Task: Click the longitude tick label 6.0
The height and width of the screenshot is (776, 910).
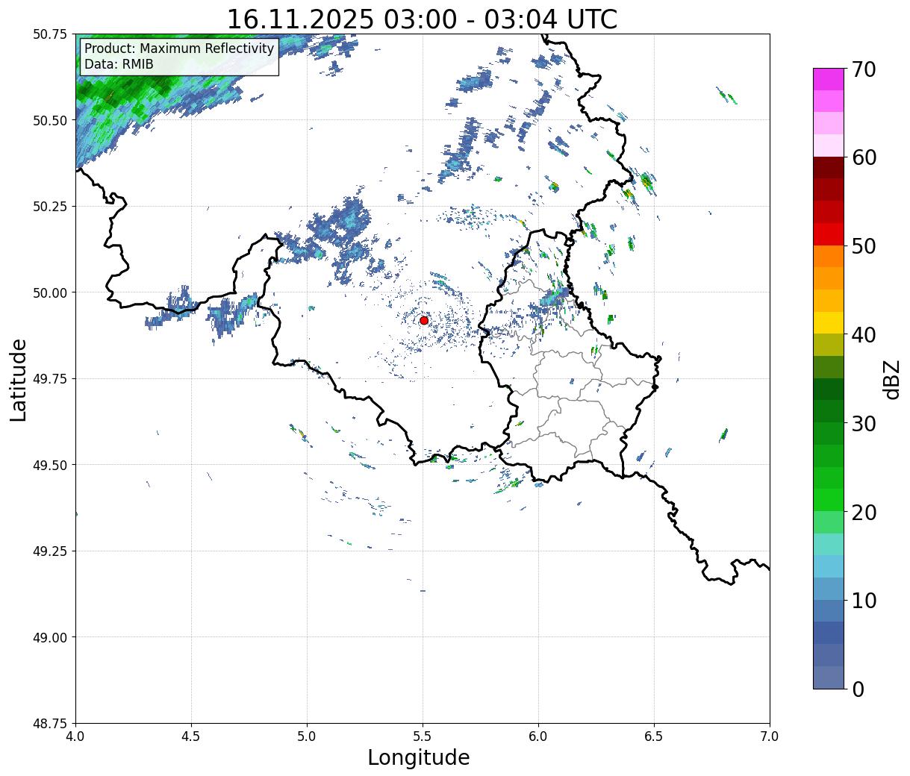Action: pos(538,736)
